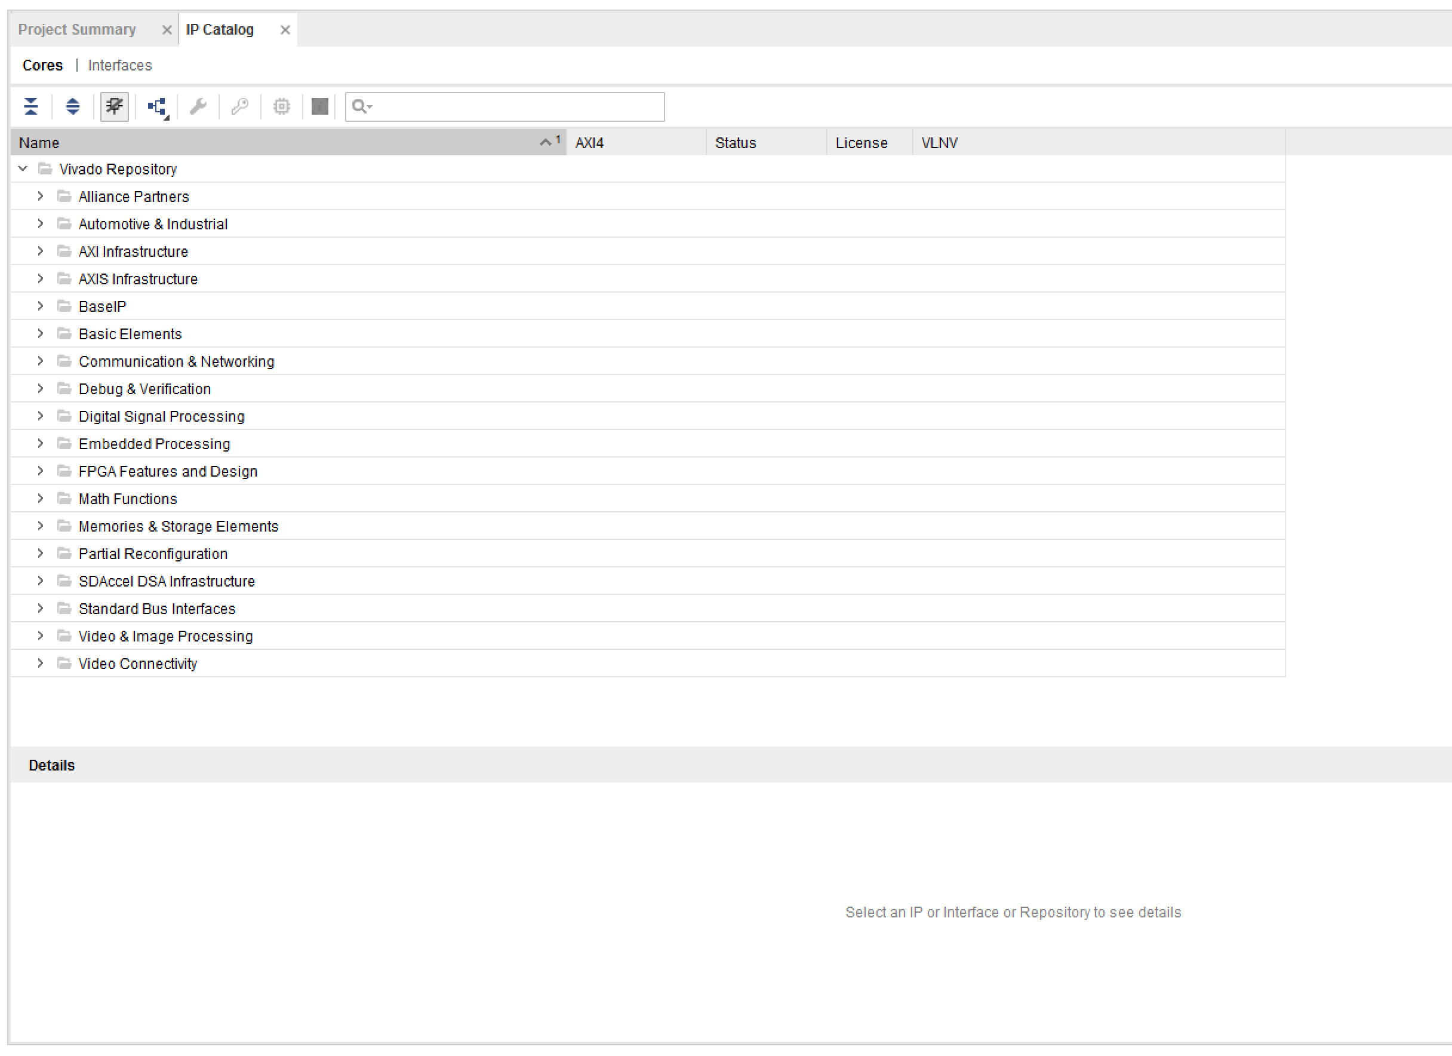Viewport: 1452px width, 1056px height.
Task: Click the Standard Bus Interfaces folder icon
Action: coord(64,609)
